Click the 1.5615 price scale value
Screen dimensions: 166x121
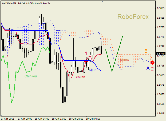[161, 114]
